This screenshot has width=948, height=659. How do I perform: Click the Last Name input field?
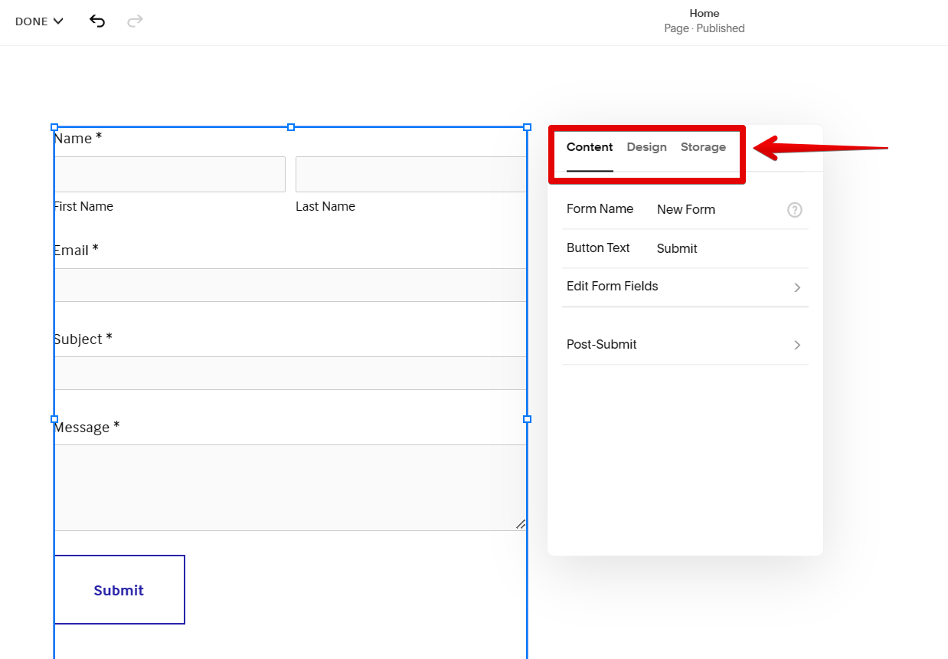410,175
